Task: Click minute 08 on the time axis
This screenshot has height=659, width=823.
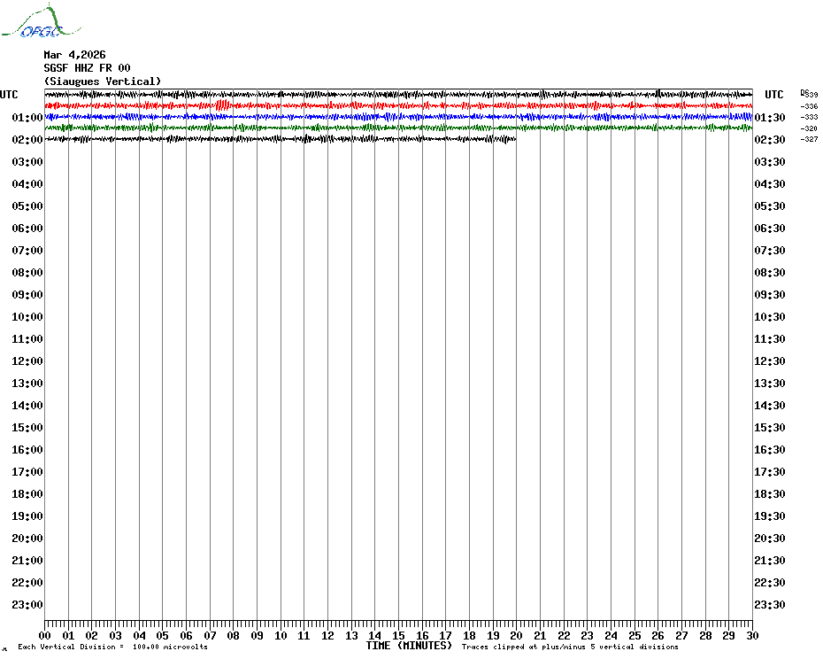Action: point(233,636)
